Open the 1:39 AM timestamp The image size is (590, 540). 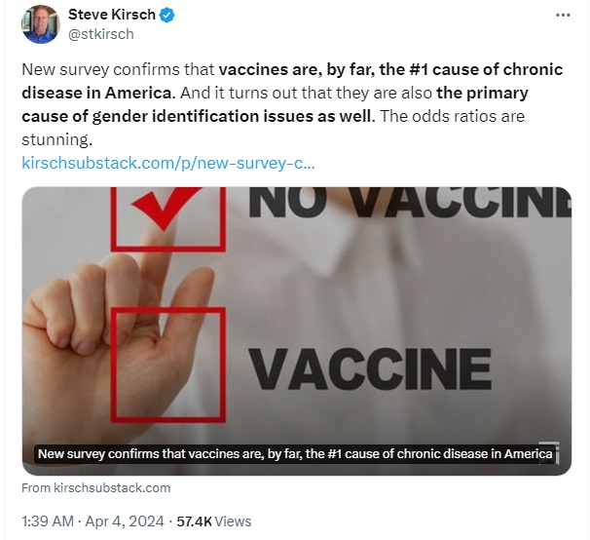point(48,521)
